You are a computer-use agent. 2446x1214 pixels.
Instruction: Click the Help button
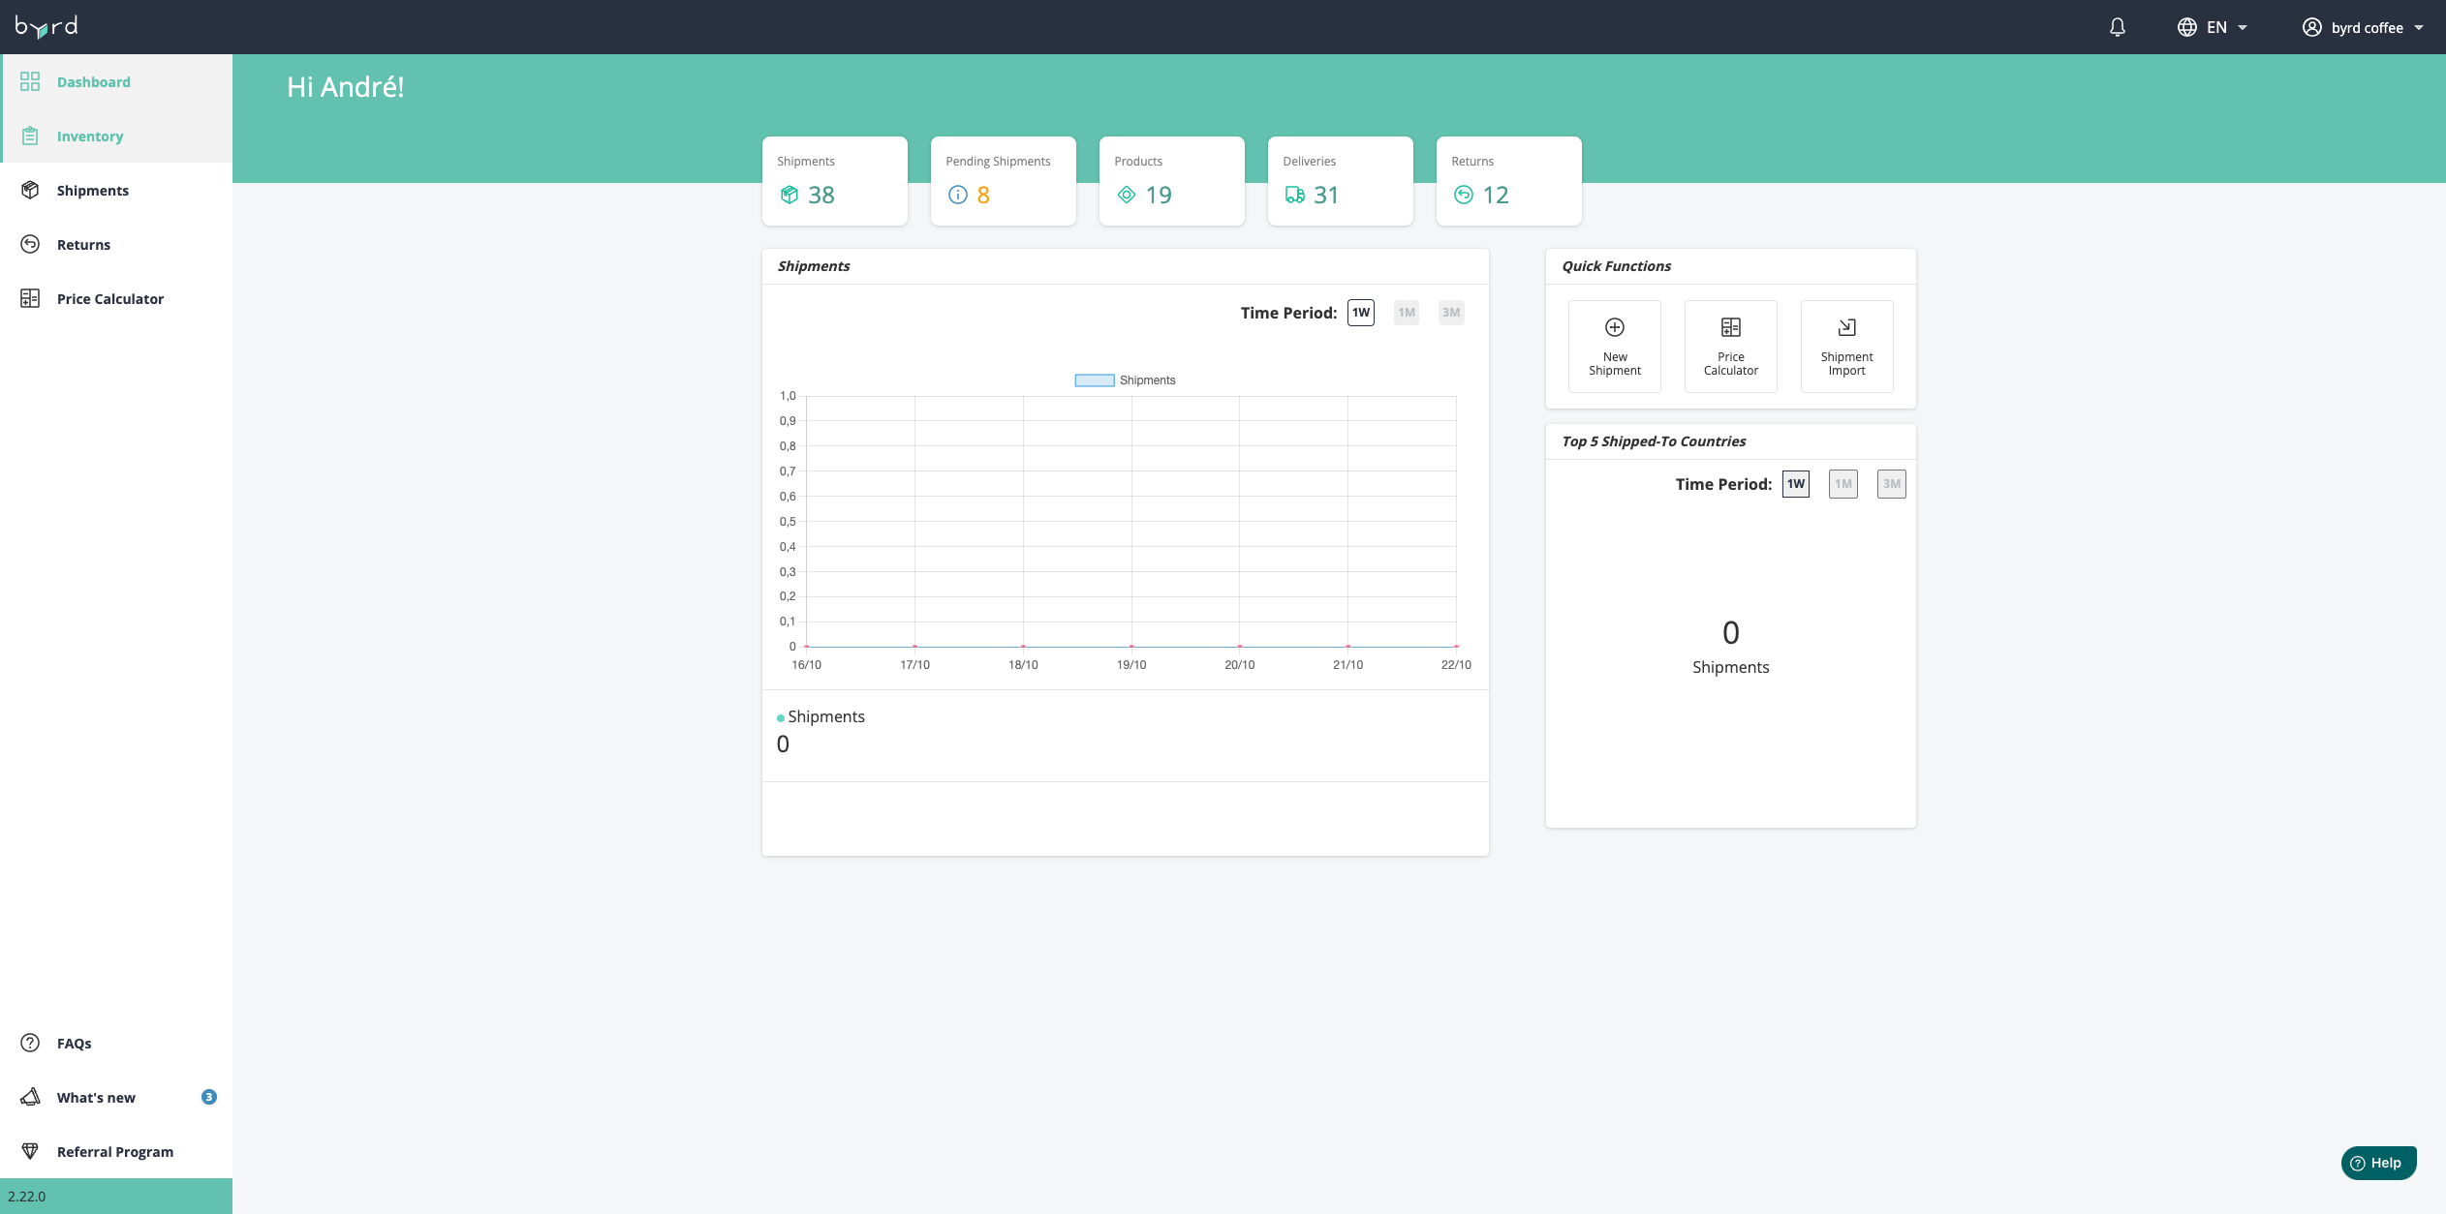pos(2377,1163)
